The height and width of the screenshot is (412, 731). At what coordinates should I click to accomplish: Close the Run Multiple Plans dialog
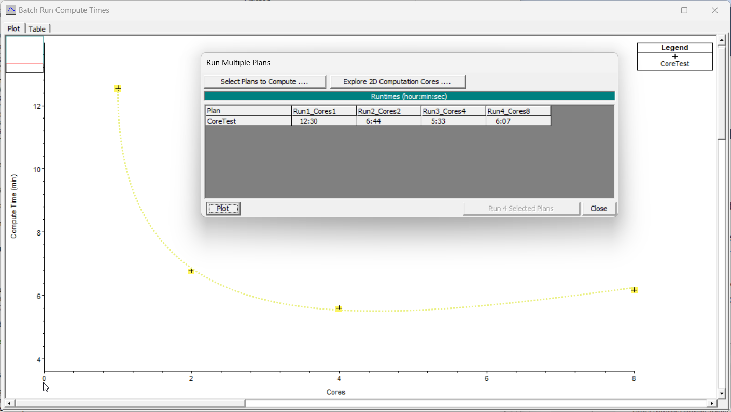(x=598, y=209)
